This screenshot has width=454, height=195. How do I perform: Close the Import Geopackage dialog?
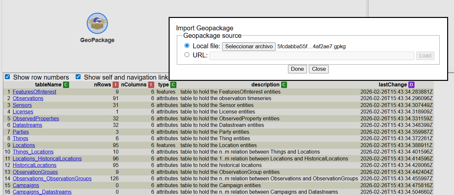(319, 69)
